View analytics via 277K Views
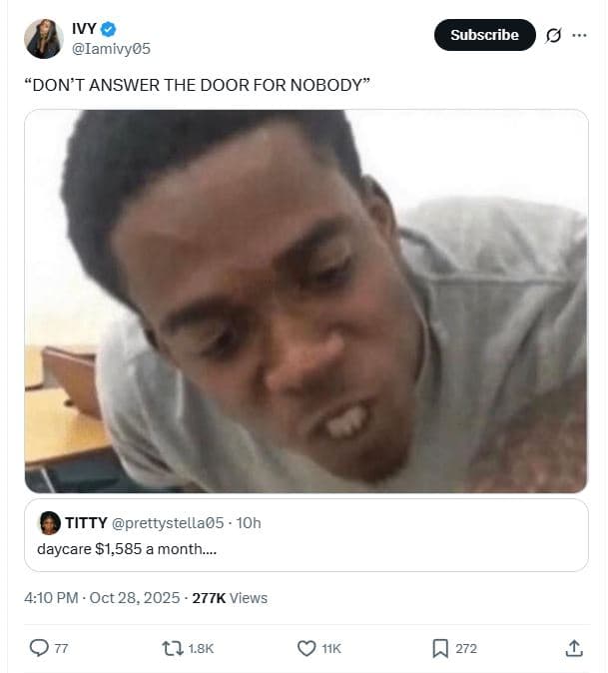The height and width of the screenshot is (673, 608). tap(230, 598)
